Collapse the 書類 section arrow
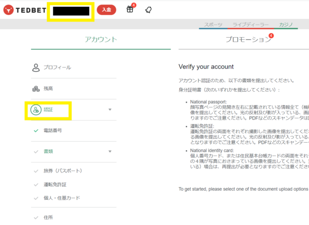Screen dimensions: 309x225 (x=110, y=151)
